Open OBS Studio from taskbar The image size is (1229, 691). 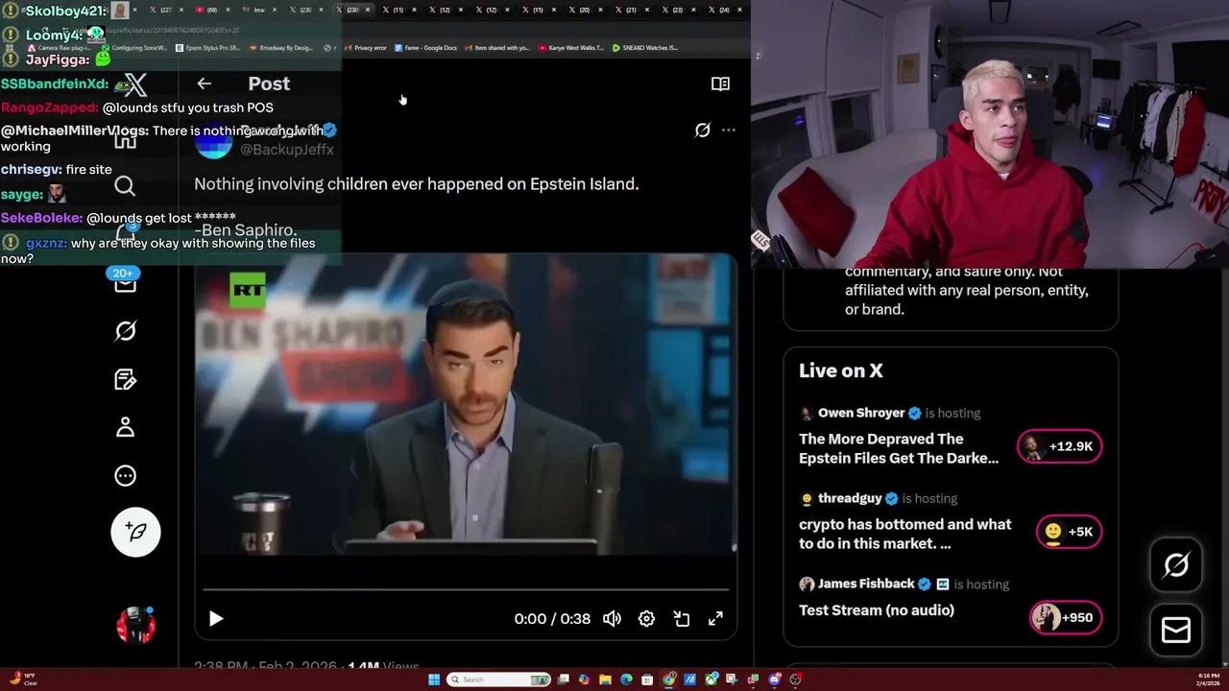(795, 679)
